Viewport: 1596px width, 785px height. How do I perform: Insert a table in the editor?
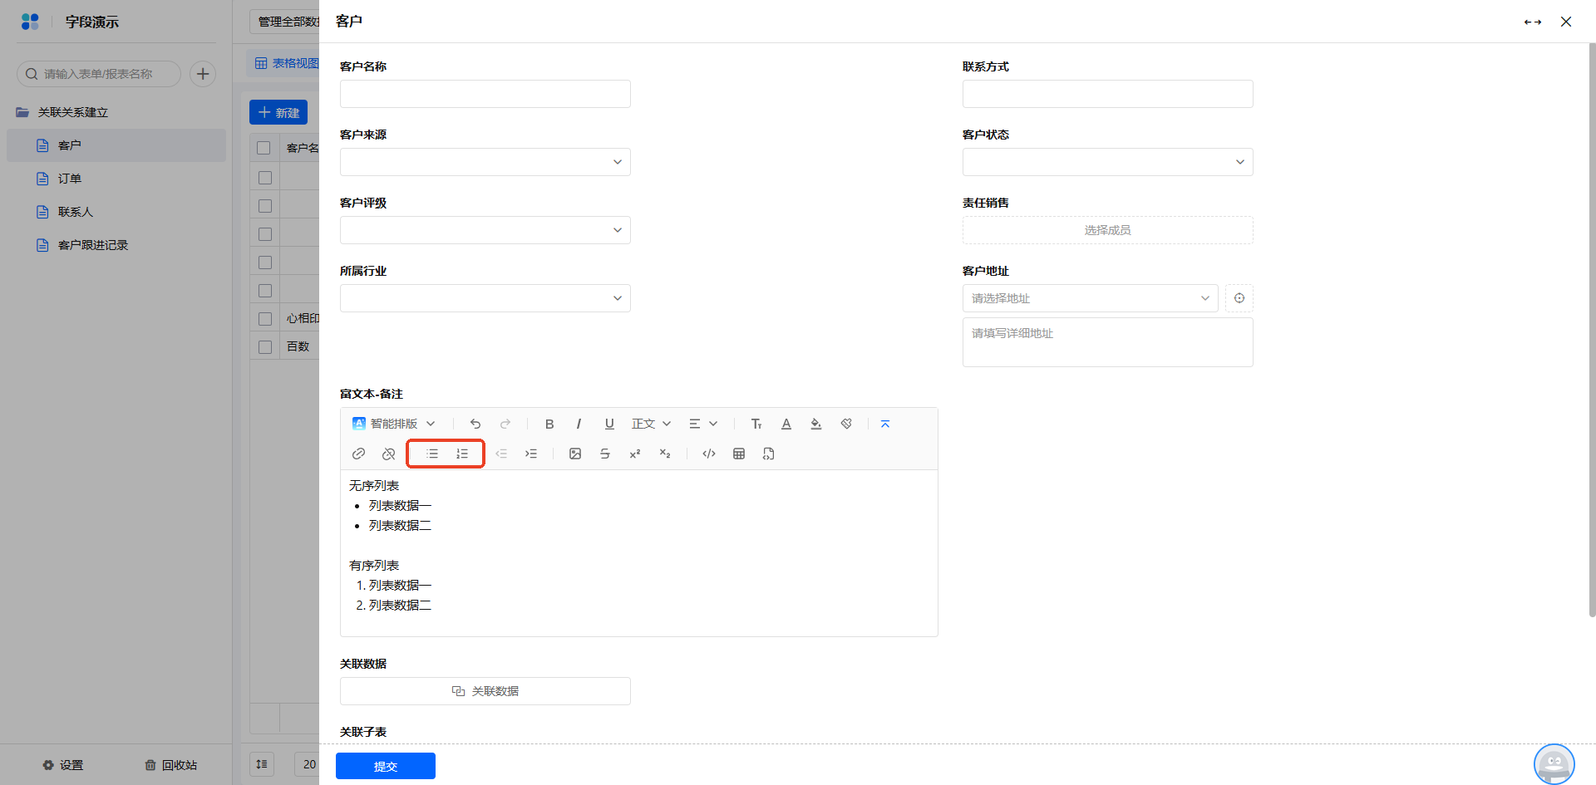point(739,454)
